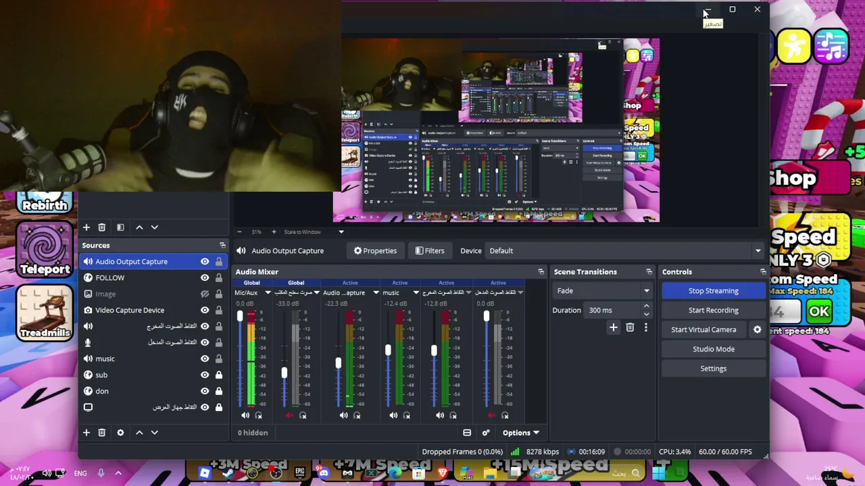Mute the Audio Output Capture mixer channel

click(343, 416)
